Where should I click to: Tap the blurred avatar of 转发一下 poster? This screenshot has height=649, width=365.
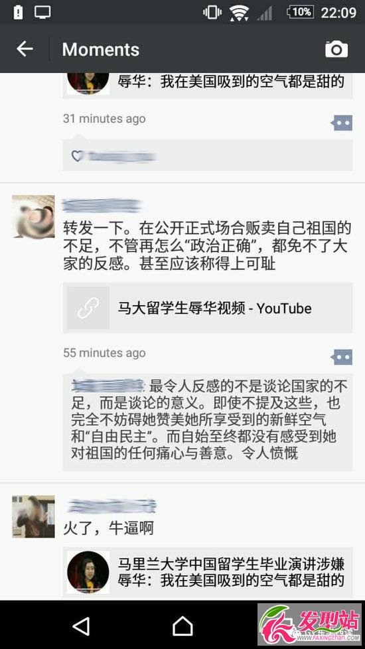click(x=33, y=216)
